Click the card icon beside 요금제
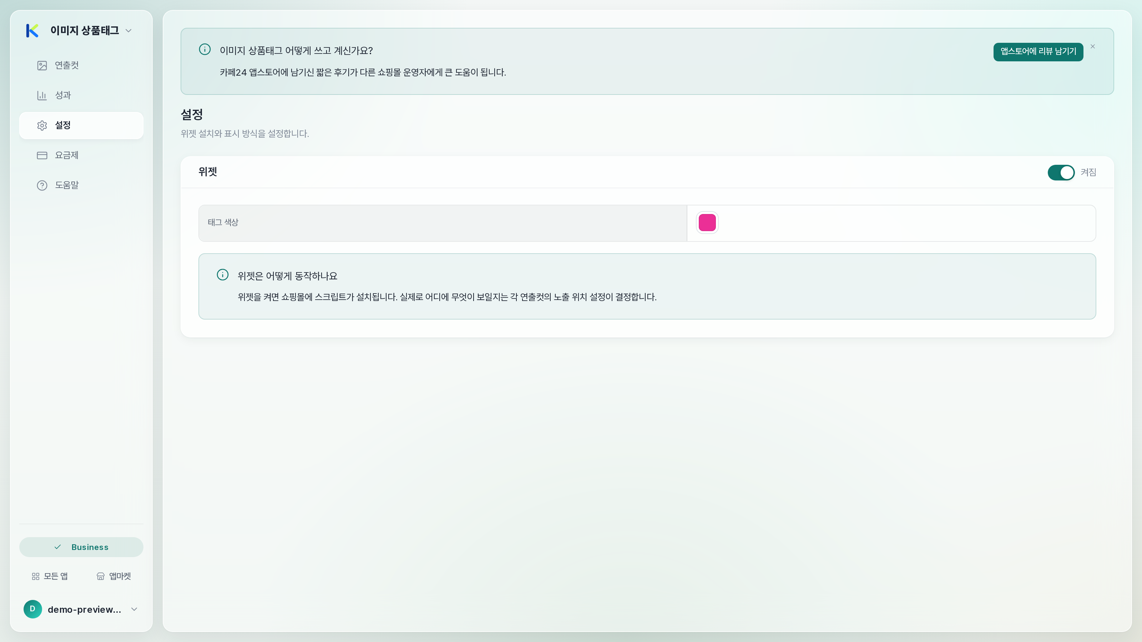Screen dimensions: 1142x642 (x=42, y=155)
